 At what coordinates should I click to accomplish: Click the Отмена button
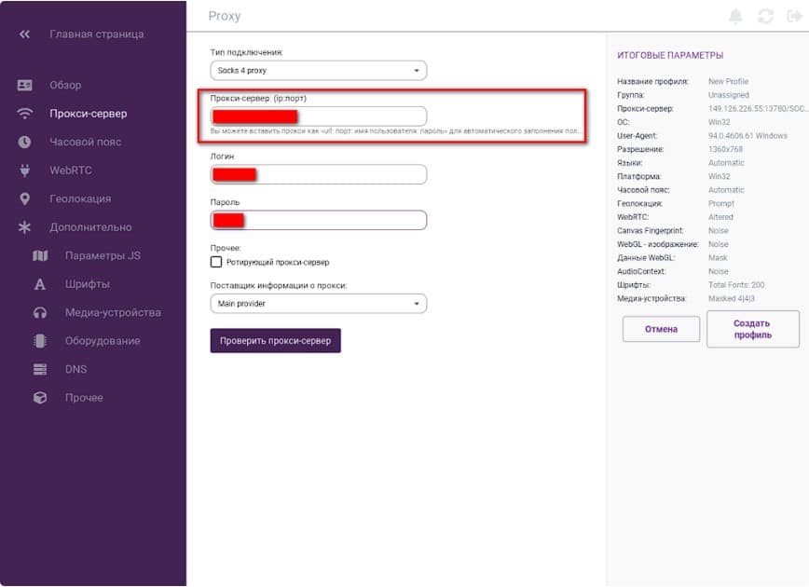pyautogui.click(x=661, y=329)
